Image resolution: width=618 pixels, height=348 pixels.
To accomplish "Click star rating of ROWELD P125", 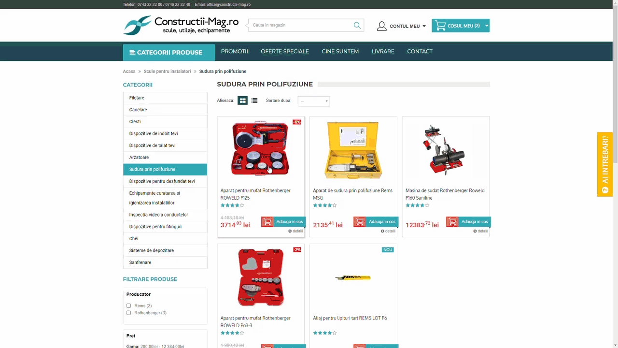I will point(232,205).
